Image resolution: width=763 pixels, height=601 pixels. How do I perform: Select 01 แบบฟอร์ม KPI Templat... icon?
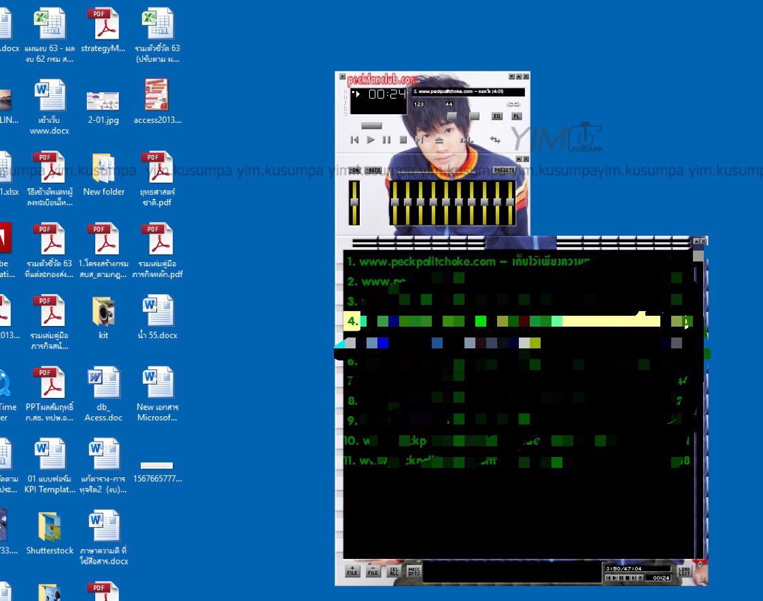point(49,465)
